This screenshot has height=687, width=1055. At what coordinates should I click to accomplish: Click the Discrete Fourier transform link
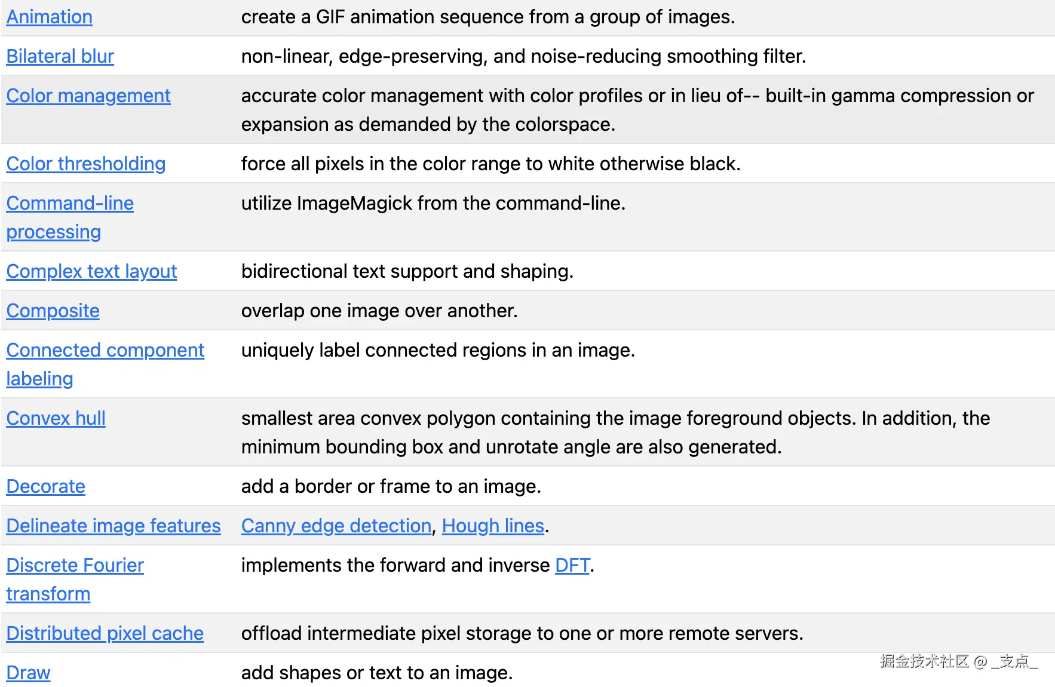(x=75, y=579)
